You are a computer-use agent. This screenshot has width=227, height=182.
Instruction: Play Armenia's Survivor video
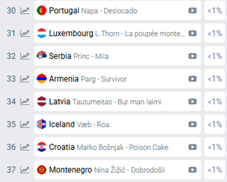[x=192, y=79]
